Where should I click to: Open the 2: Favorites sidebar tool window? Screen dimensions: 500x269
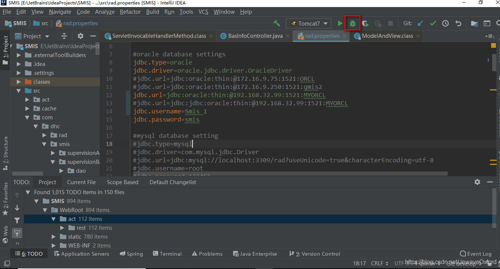click(x=5, y=199)
